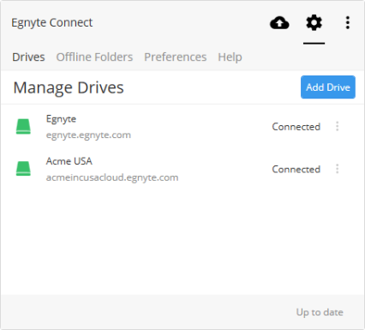Click the green drive icon for Egnyte
The height and width of the screenshot is (330, 365).
tap(23, 127)
